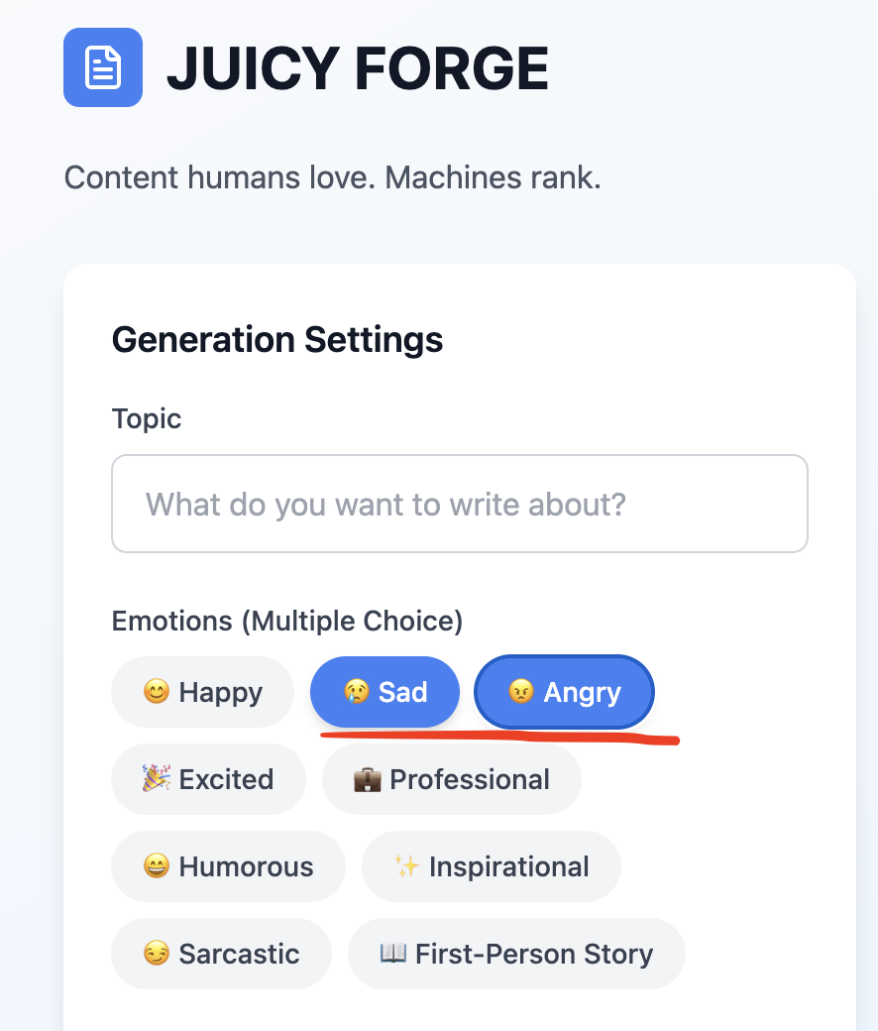This screenshot has width=878, height=1031.
Task: Click the crying face emoji on Sad
Action: (x=357, y=692)
